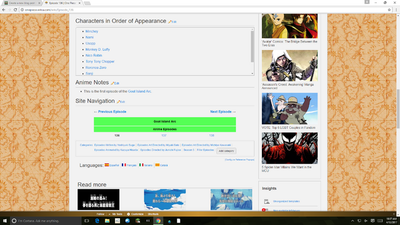Click the browser address bar URL
Screen dimensions: 400x225
point(49,10)
